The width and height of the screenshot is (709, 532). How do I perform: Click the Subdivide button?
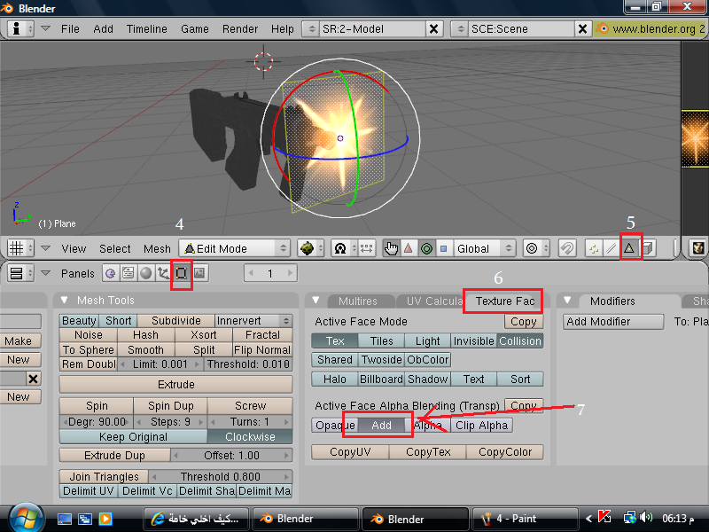[x=175, y=321]
